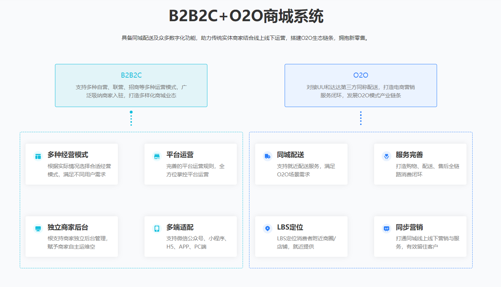501x287 pixels.
Task: Click the 同步营销 marketing icon
Action: [x=386, y=228]
